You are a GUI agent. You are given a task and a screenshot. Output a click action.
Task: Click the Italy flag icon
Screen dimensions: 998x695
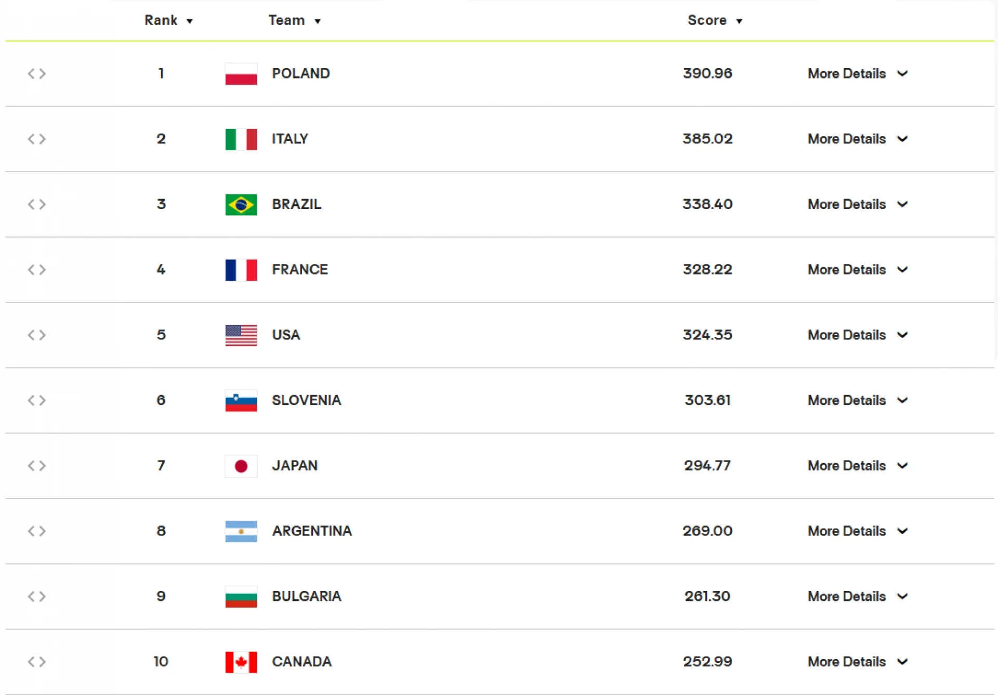241,139
